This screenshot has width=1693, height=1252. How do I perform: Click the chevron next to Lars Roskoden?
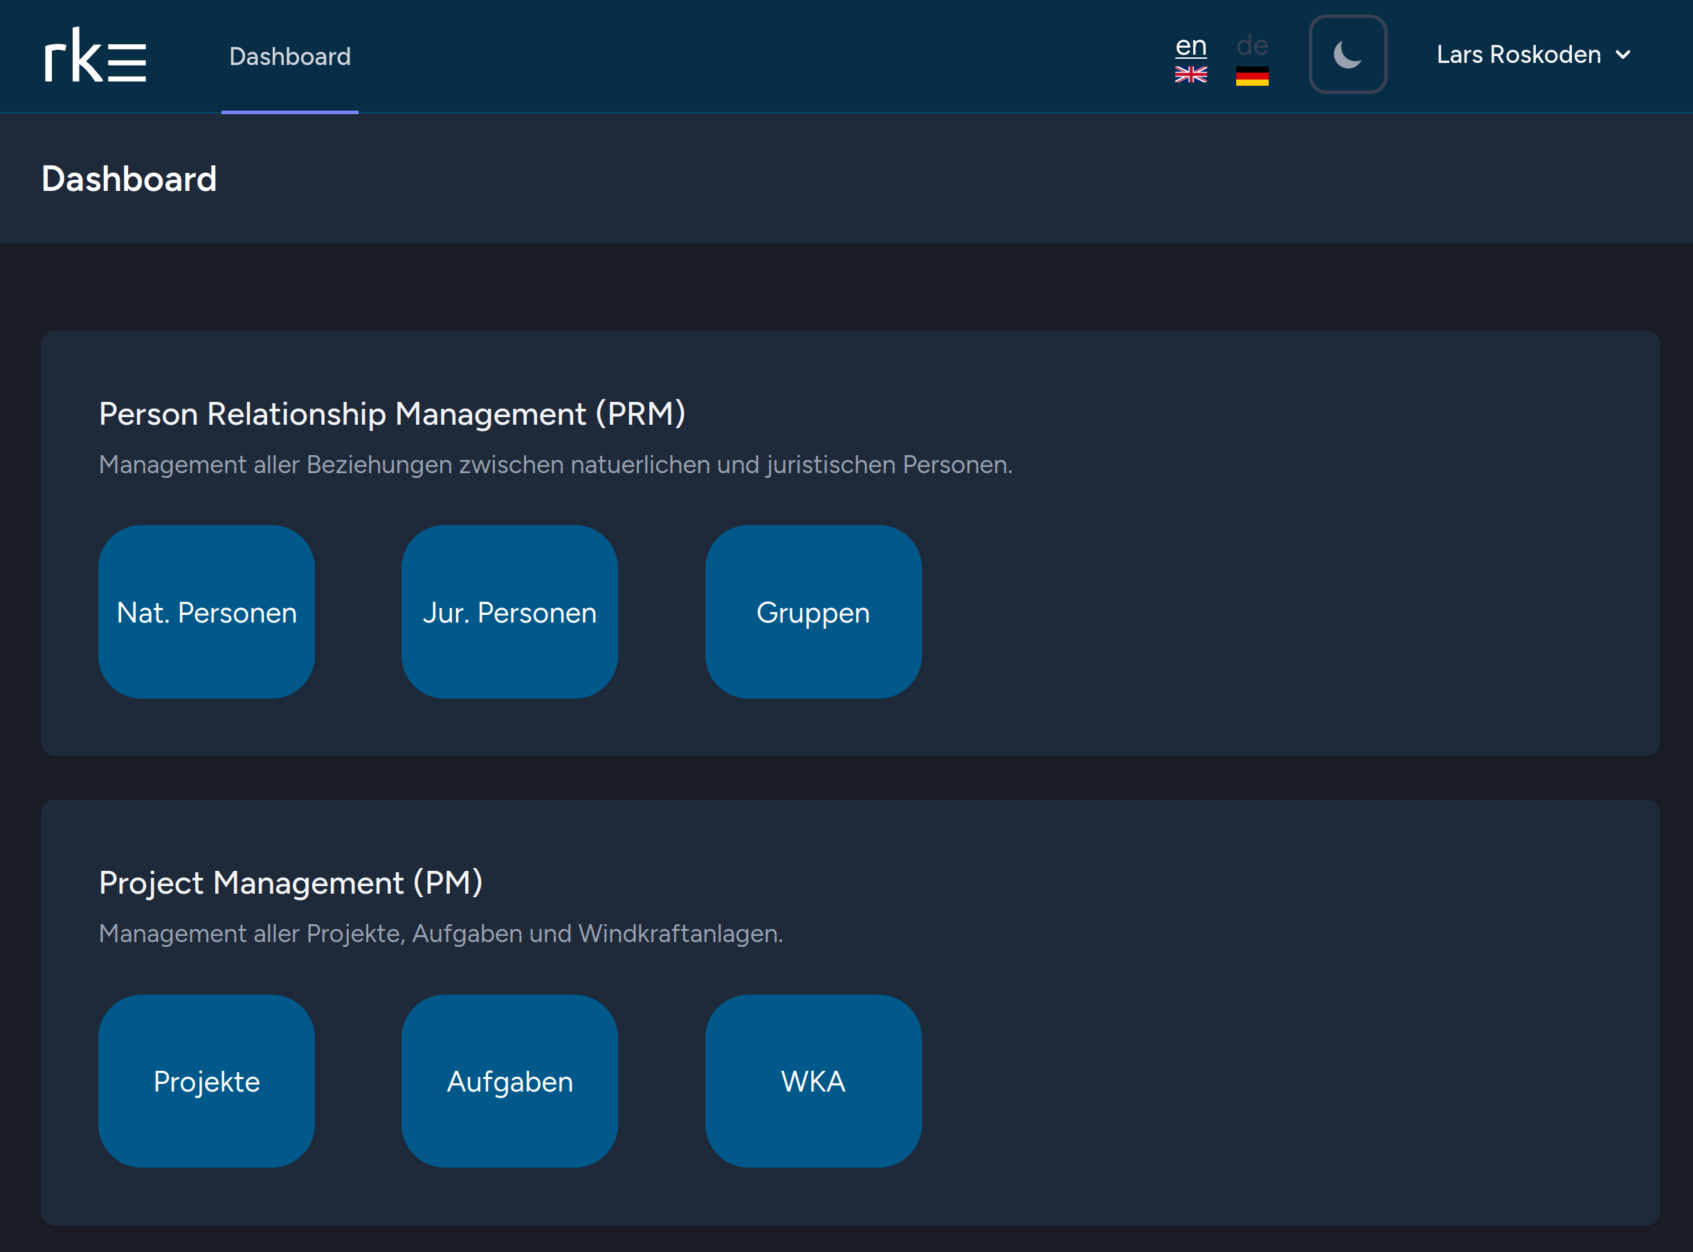tap(1622, 55)
